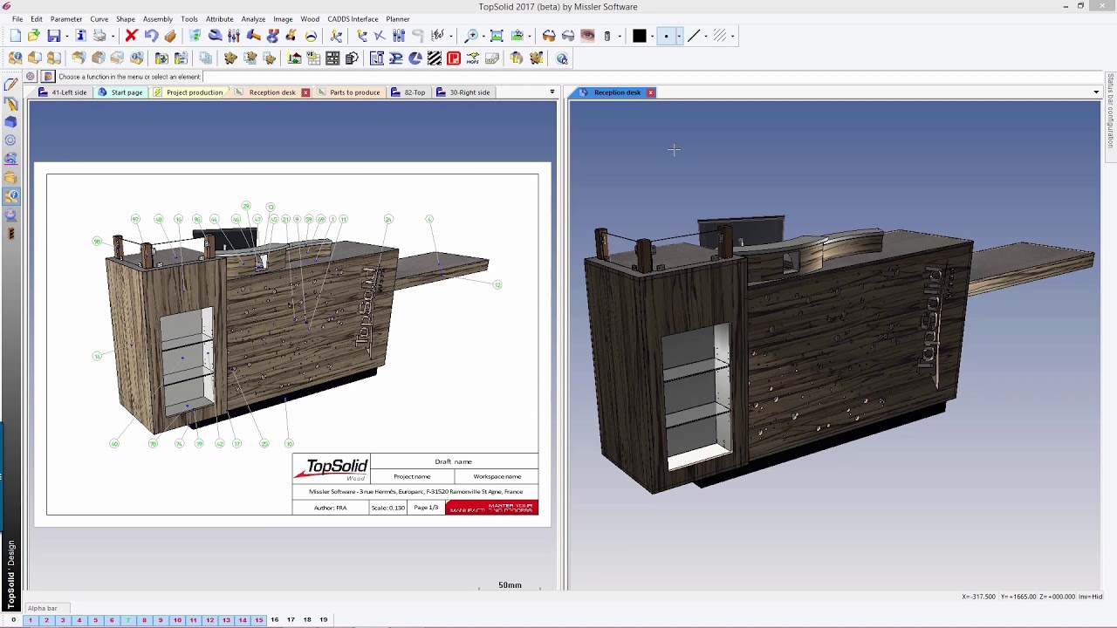Select the concentric circles tool in sidebar
Screen dimensions: 1117x628
click(10, 140)
